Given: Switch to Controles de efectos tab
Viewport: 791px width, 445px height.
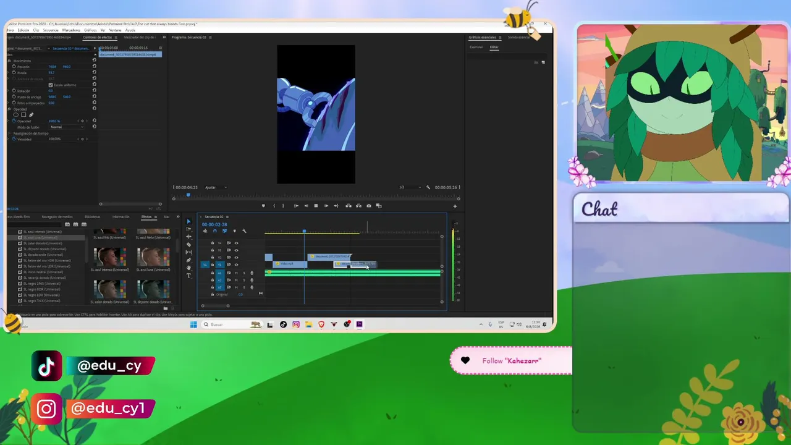Looking at the screenshot, I should point(98,37).
